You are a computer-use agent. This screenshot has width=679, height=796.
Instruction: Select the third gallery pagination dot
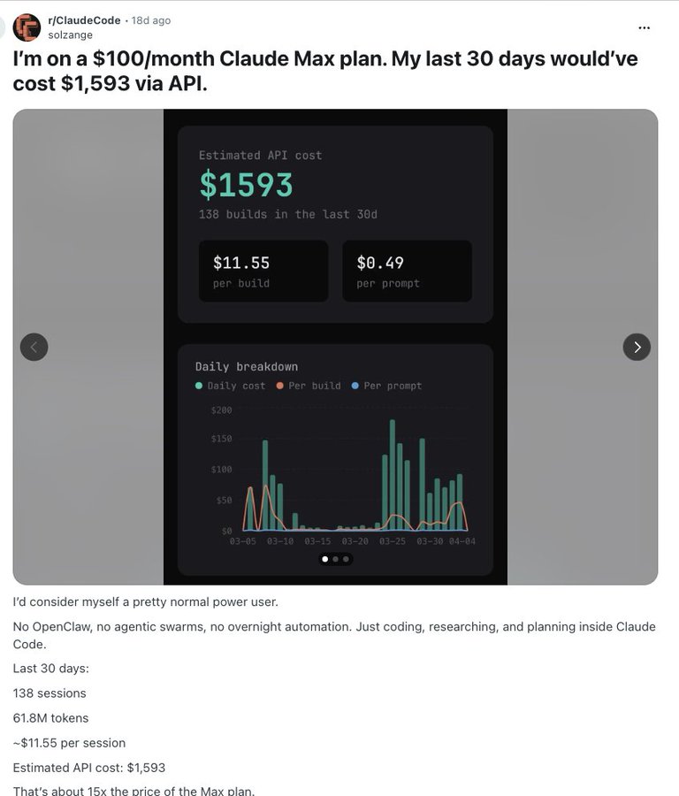[346, 560]
